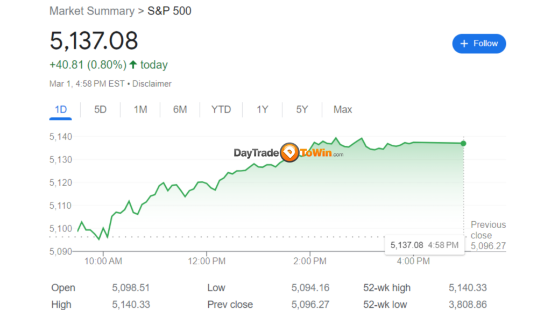Click the Previous close label on chart
The width and height of the screenshot is (551, 310).
point(488,230)
